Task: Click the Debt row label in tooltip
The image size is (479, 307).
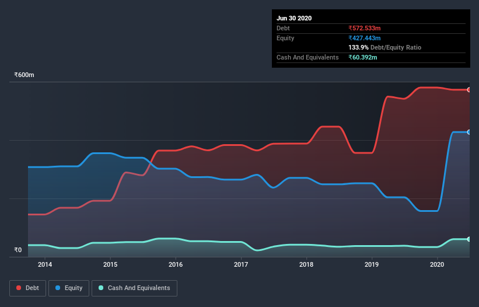Action: (x=283, y=28)
